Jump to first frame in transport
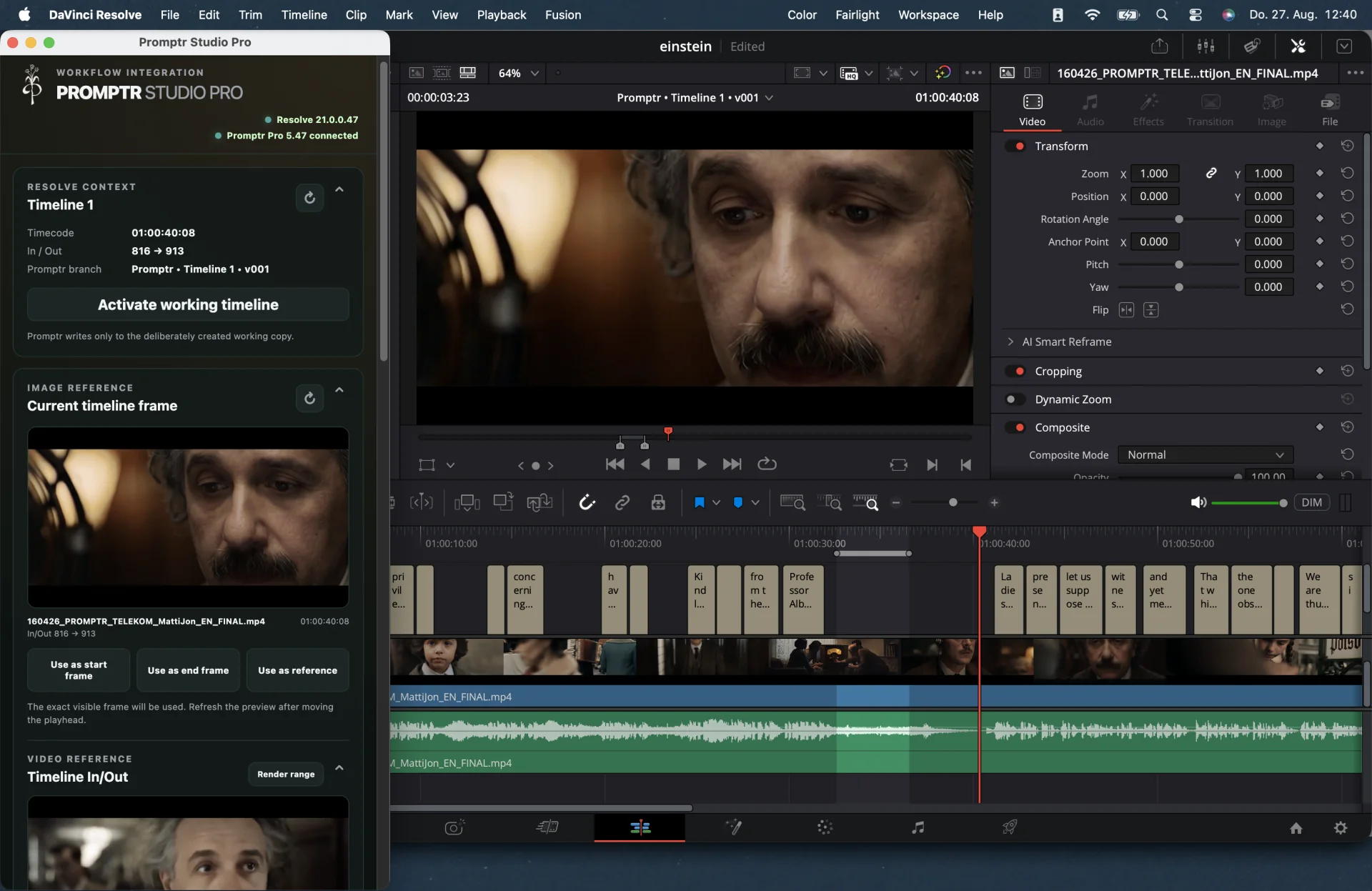Screen dimensions: 1372x891 click(x=615, y=464)
